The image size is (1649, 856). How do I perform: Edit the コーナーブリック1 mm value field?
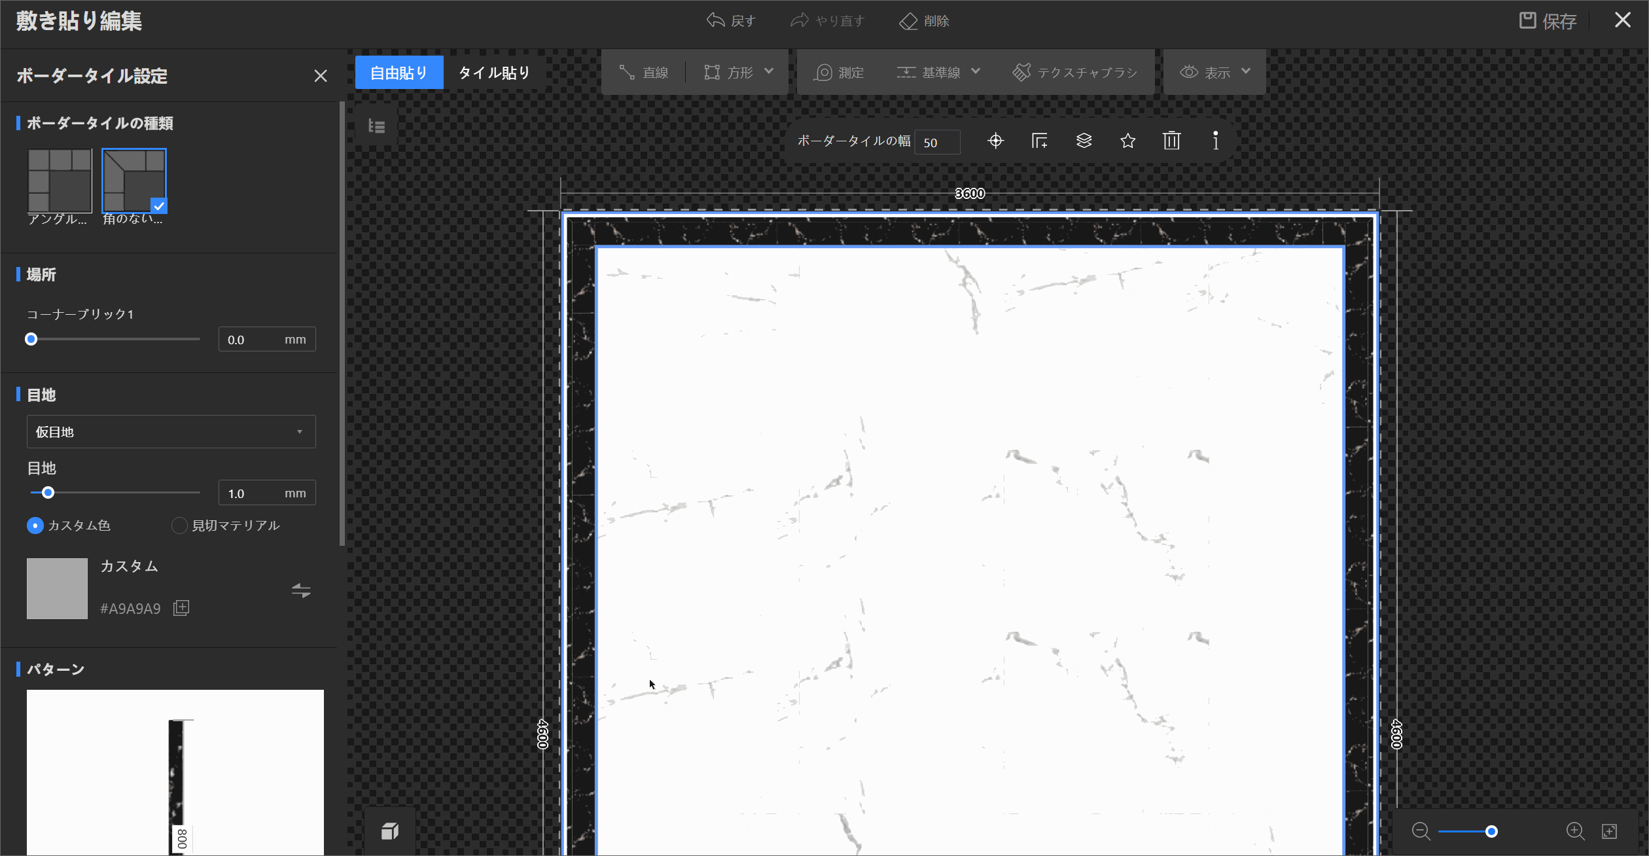click(x=267, y=339)
